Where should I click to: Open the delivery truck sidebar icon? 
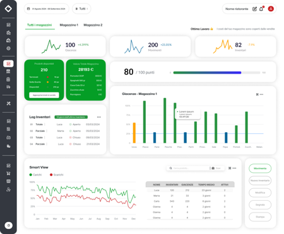8,87
